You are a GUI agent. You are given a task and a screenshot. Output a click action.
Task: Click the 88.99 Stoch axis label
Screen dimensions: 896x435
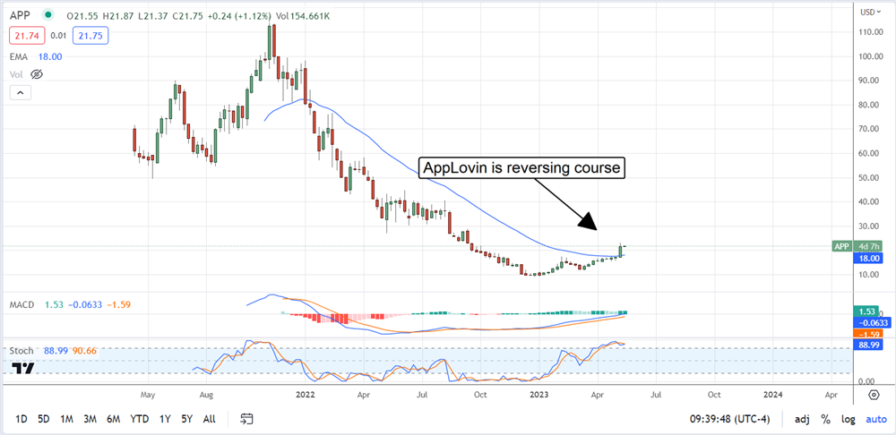point(868,345)
